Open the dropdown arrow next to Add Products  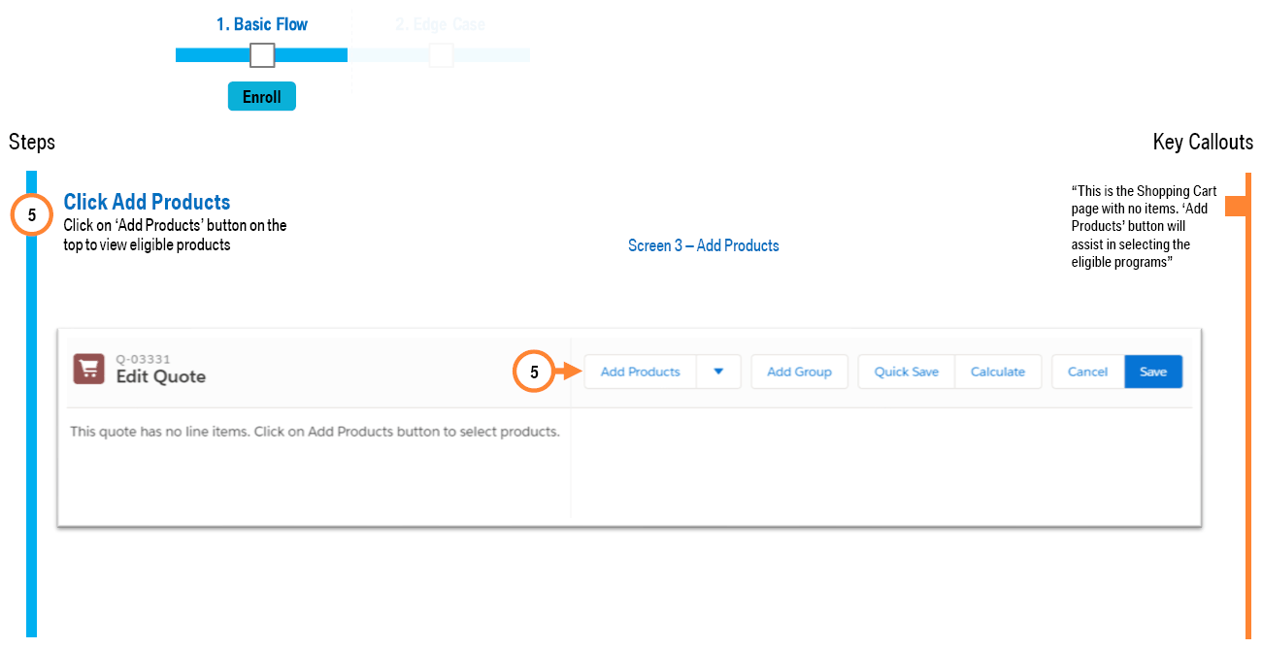pos(718,372)
